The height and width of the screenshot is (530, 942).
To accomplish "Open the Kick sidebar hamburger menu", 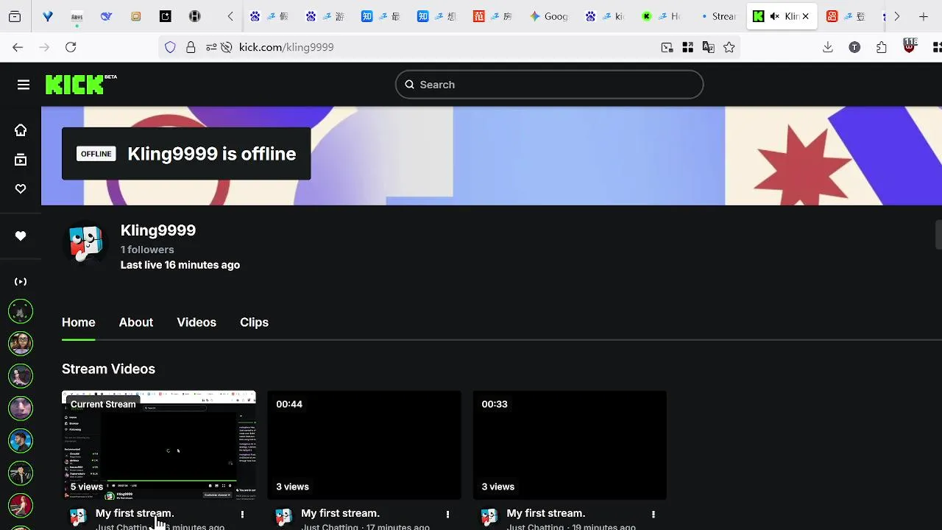I will 24,85.
